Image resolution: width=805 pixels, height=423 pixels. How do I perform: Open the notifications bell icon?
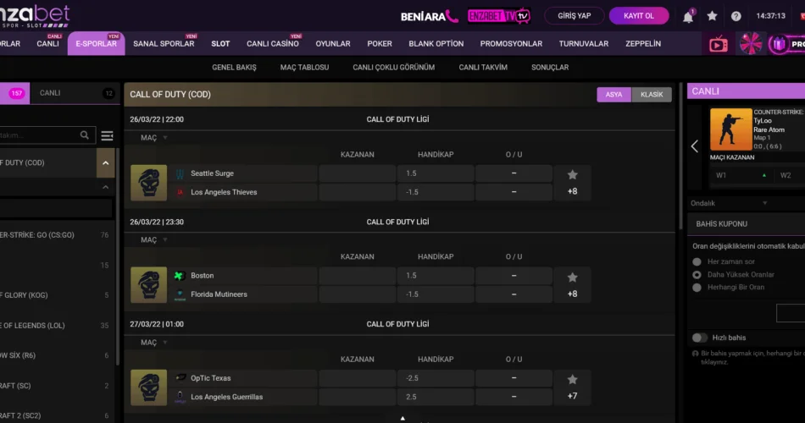click(x=688, y=16)
